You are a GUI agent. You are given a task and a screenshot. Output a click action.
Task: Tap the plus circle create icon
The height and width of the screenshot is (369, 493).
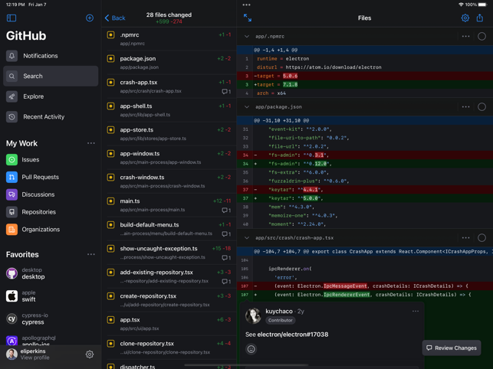[90, 18]
